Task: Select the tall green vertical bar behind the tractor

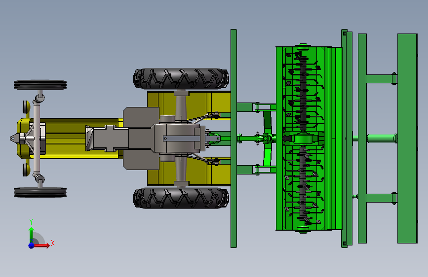Action: [233, 138]
